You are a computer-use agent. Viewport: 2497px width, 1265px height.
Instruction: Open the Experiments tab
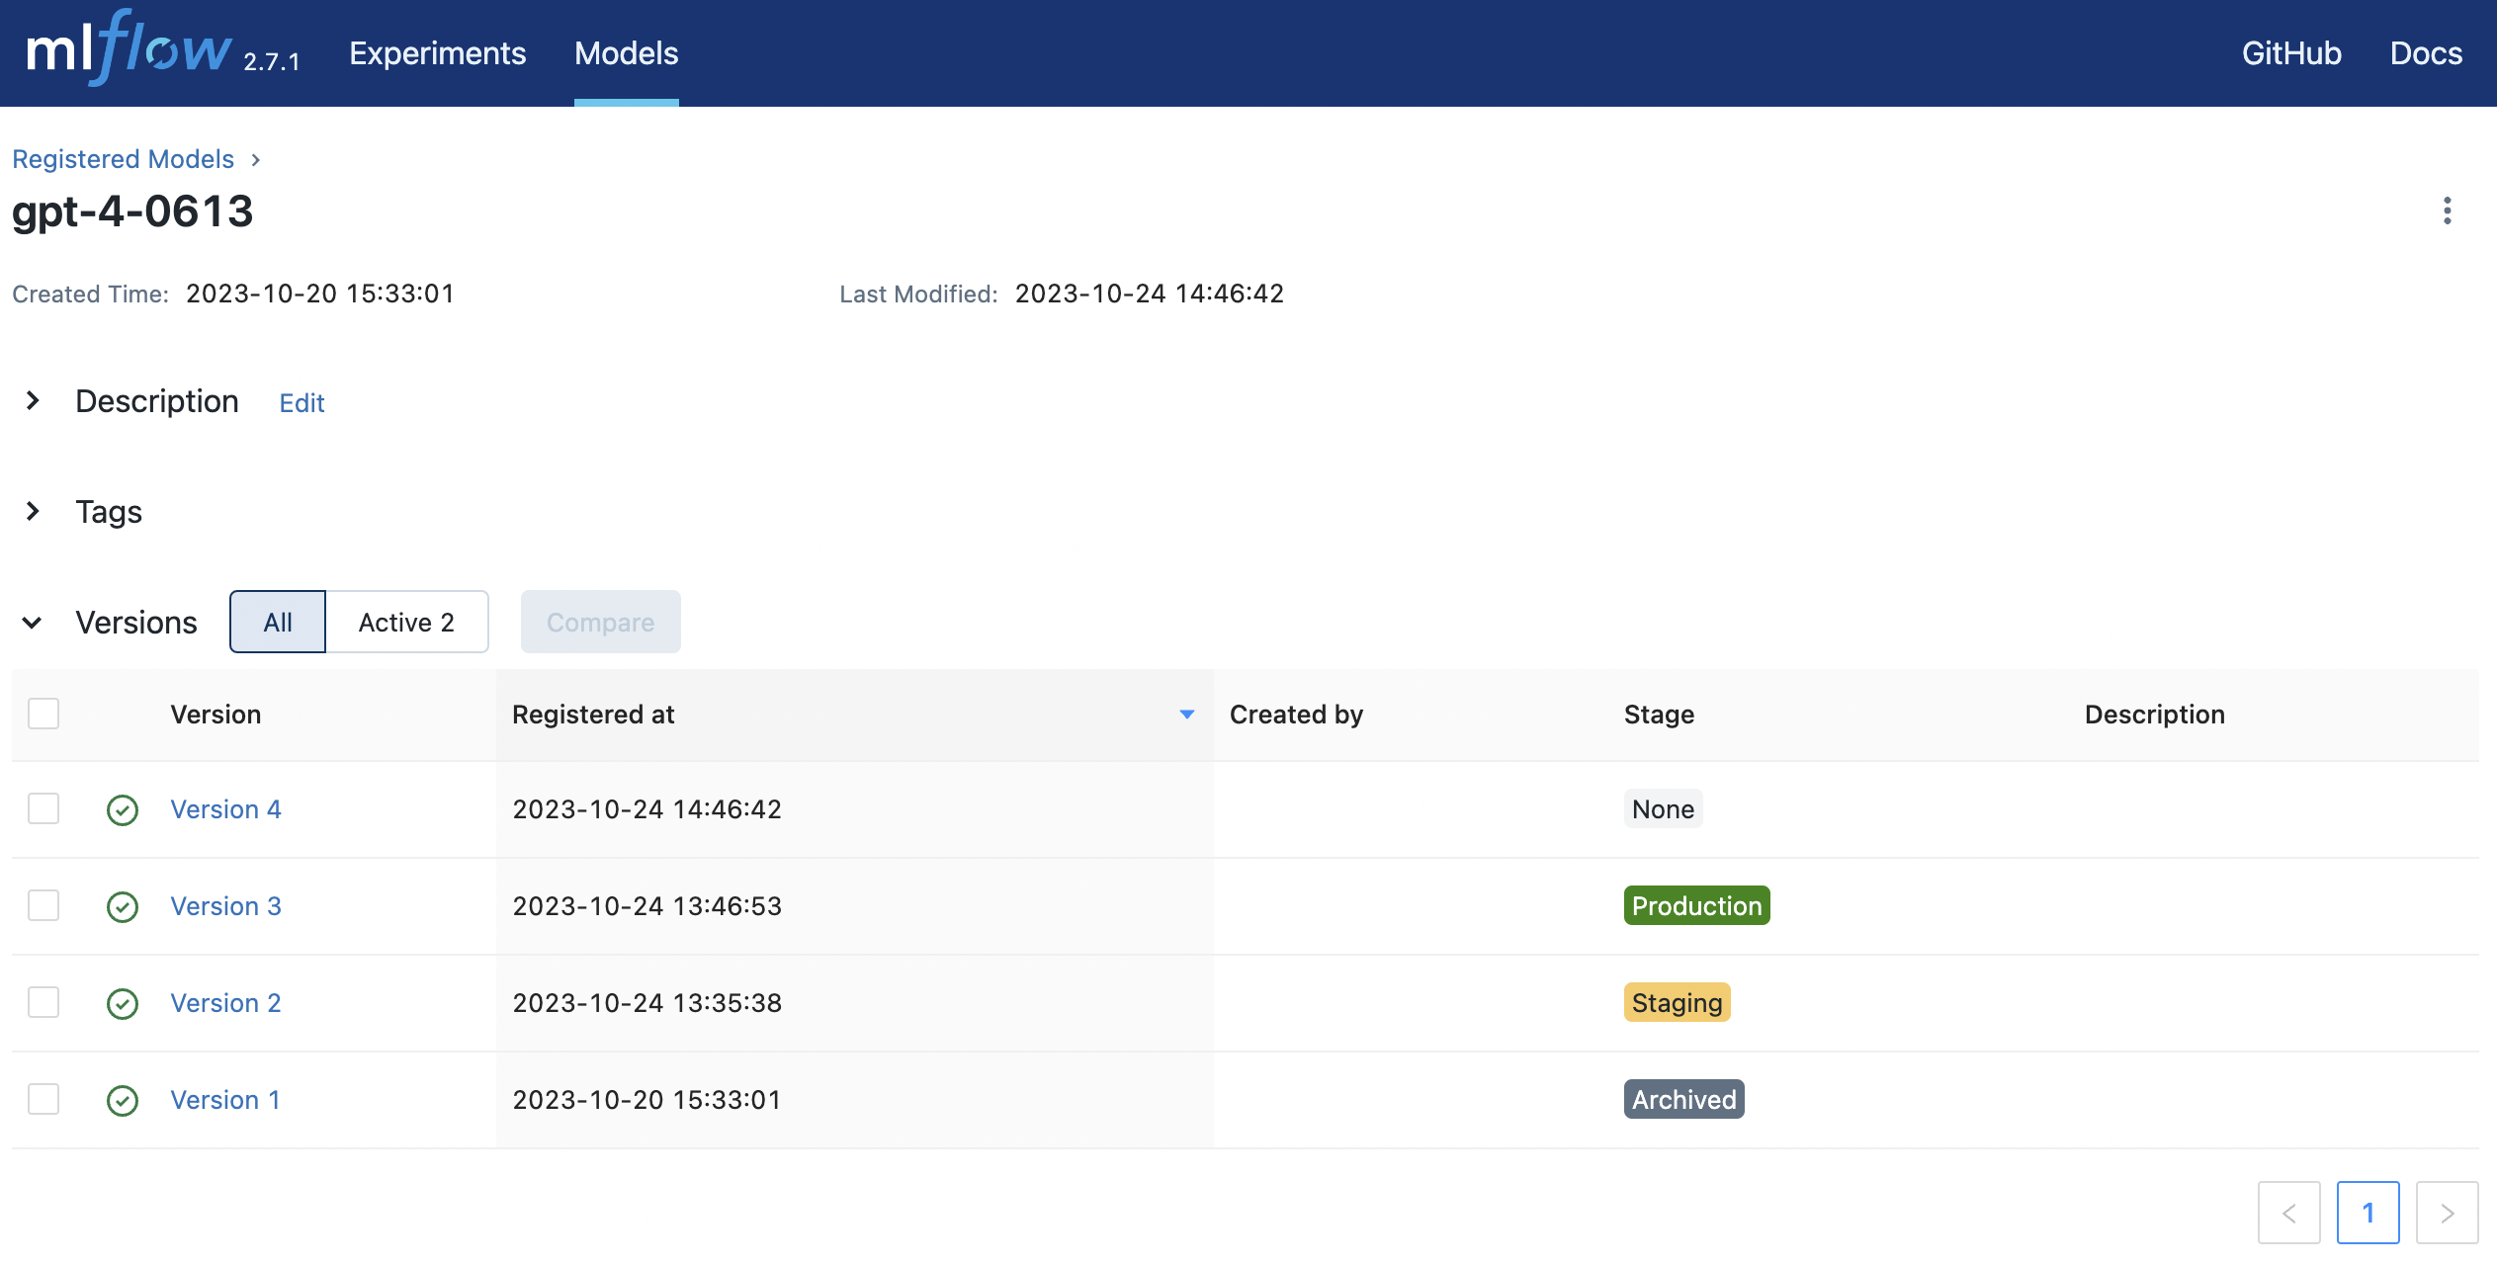coord(437,53)
